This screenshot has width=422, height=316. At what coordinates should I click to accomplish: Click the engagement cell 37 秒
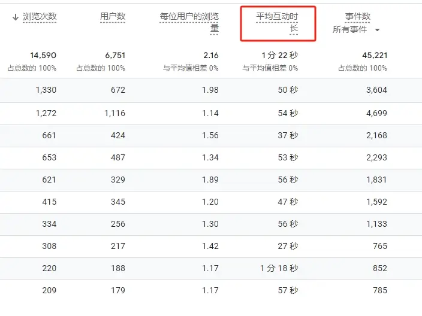[x=288, y=135]
